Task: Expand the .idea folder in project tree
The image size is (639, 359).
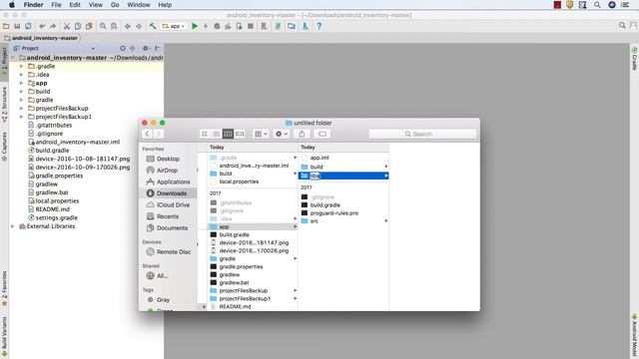Action: [22, 75]
